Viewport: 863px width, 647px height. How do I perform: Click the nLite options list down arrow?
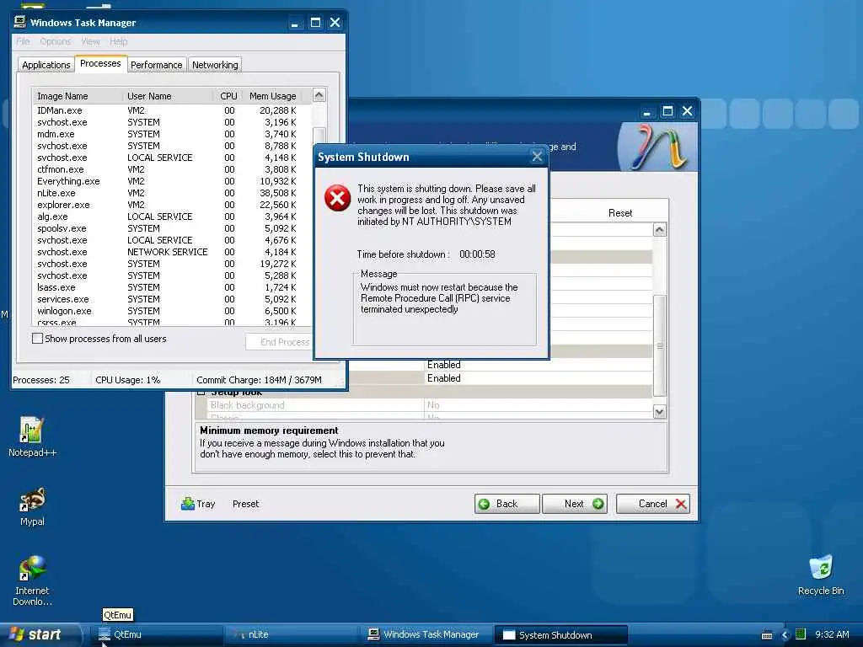(659, 411)
